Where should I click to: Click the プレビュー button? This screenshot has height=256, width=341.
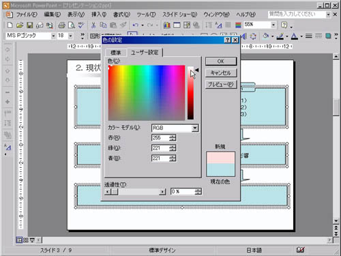tap(221, 85)
